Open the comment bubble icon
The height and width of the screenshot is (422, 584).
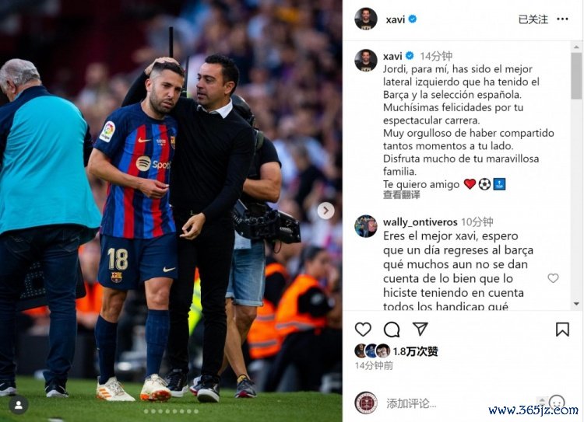392,330
